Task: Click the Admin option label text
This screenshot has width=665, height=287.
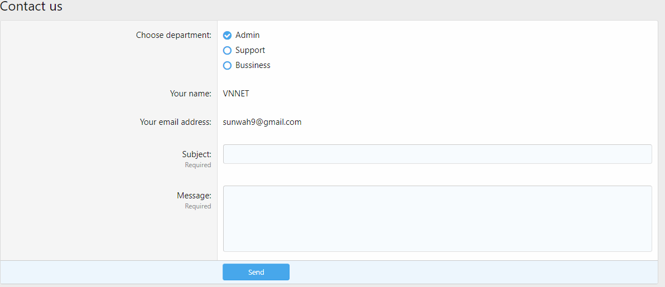Action: [247, 35]
